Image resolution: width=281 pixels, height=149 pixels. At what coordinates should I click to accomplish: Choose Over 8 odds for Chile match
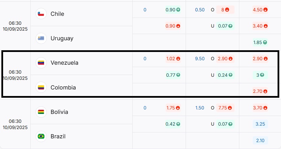tap(225, 10)
